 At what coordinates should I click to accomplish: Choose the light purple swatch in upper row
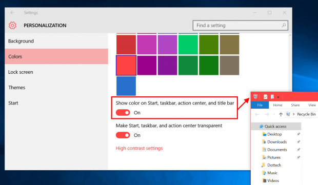(x=168, y=45)
